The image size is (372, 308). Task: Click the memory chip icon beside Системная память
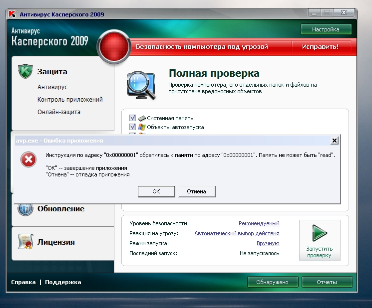pyautogui.click(x=142, y=118)
